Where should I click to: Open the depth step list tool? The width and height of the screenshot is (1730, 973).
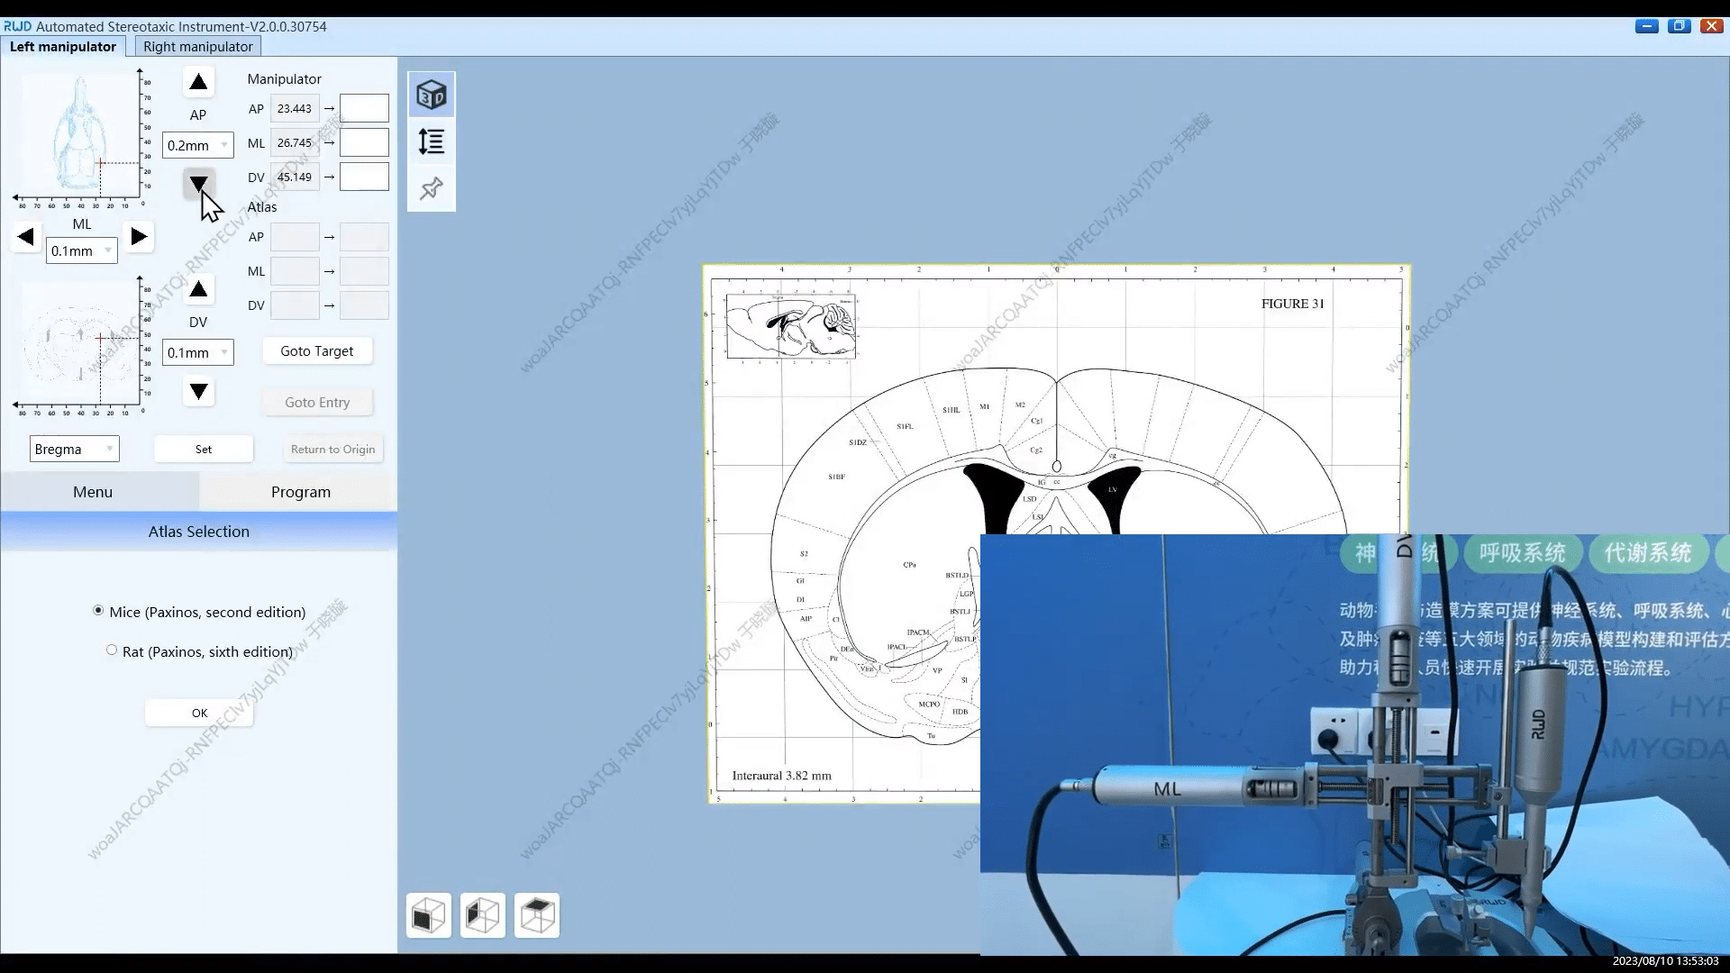(431, 141)
